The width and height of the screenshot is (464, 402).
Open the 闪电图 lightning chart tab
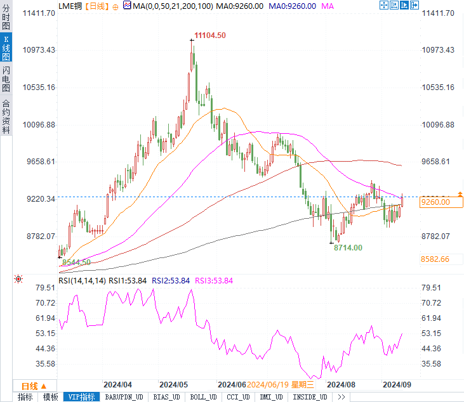6,79
